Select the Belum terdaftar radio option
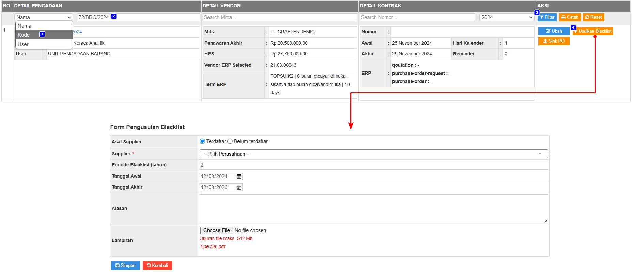Viewport: 633px width, 272px height. point(230,141)
